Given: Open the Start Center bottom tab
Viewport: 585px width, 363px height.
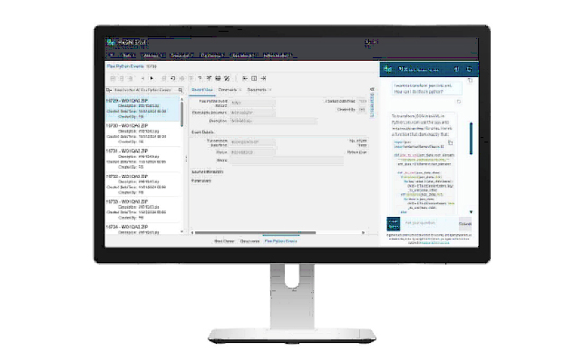Looking at the screenshot, I should [224, 241].
